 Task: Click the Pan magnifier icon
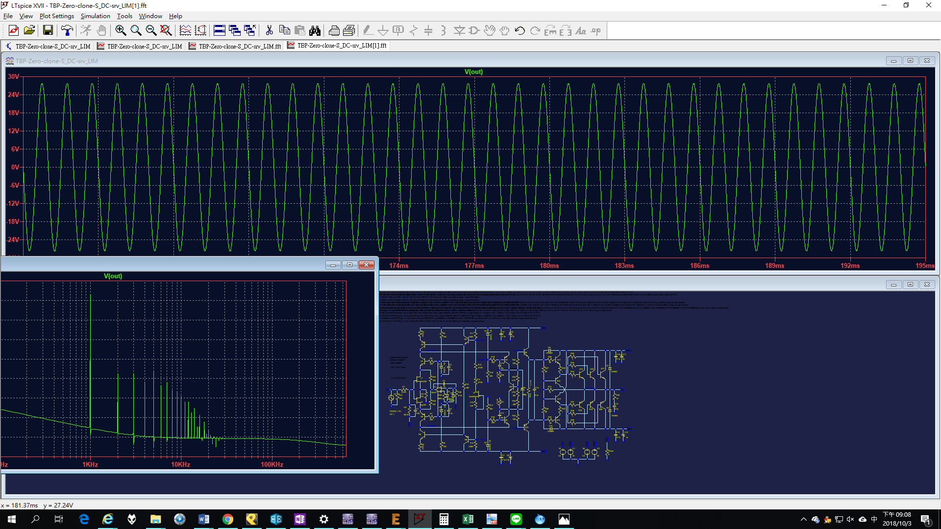(x=136, y=30)
